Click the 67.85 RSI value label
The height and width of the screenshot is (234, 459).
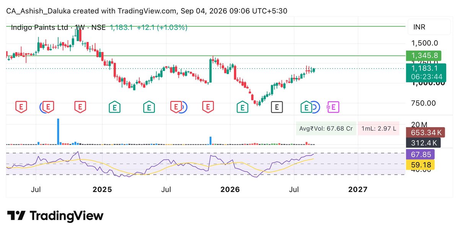pyautogui.click(x=420, y=155)
